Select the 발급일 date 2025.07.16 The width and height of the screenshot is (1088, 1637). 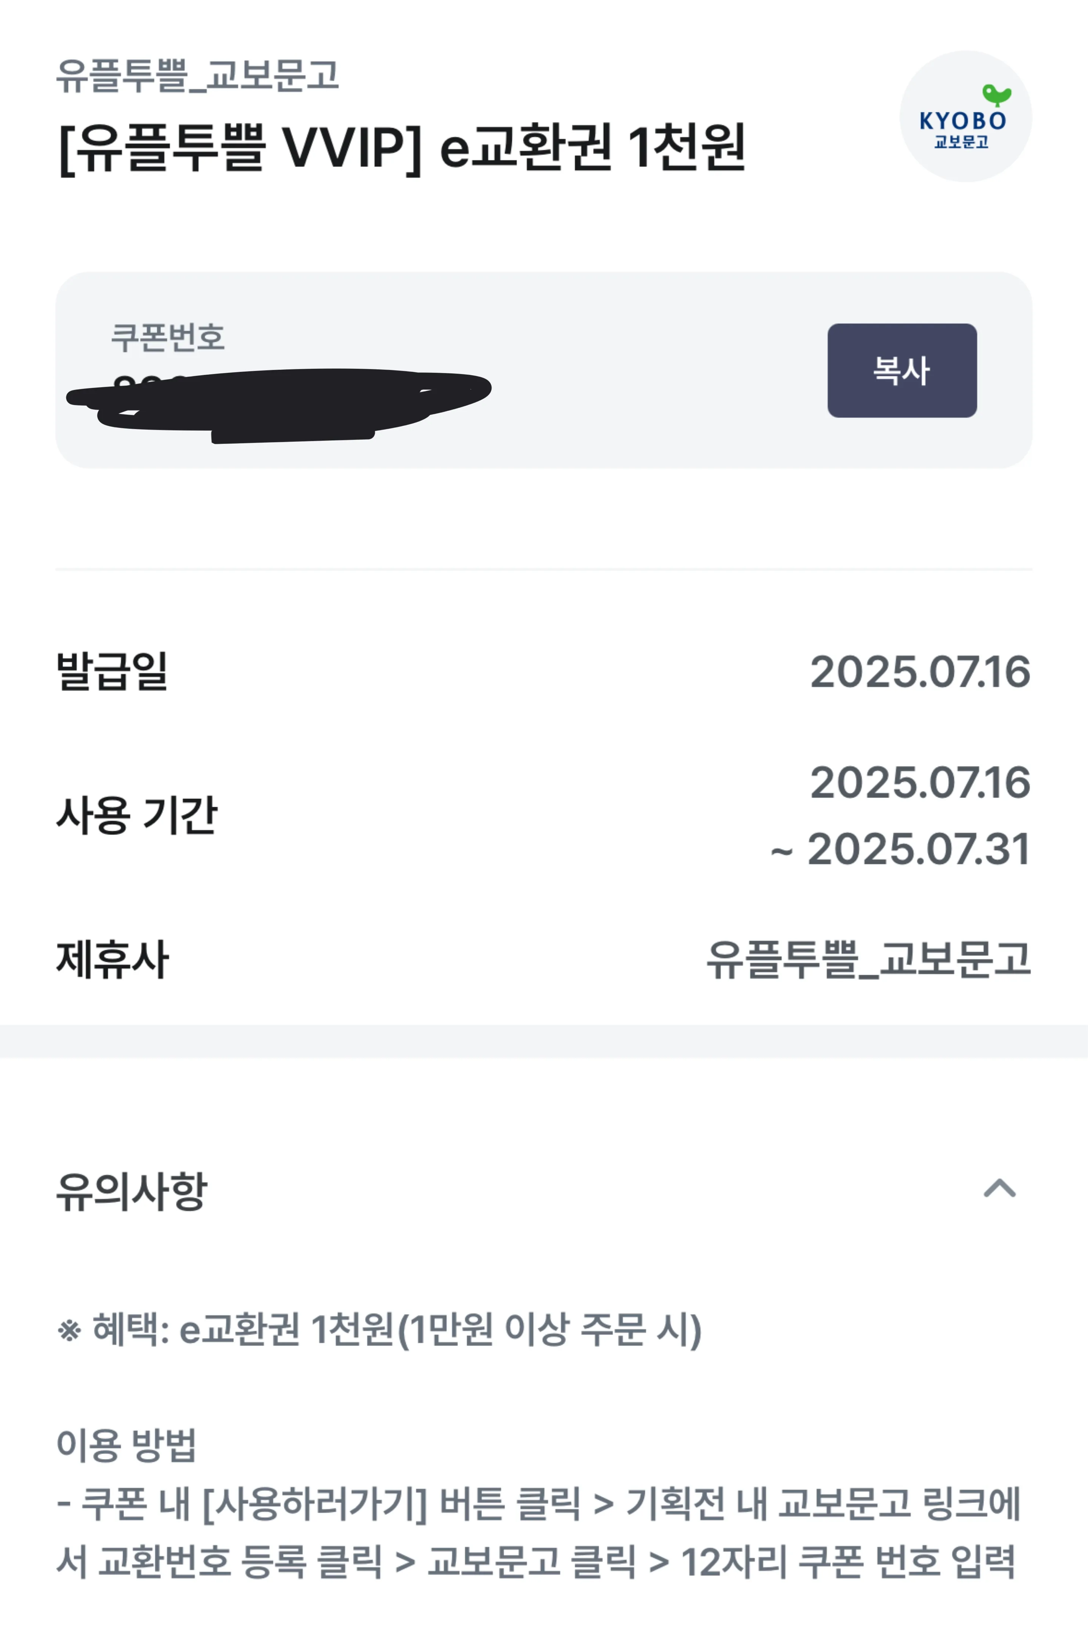point(920,671)
